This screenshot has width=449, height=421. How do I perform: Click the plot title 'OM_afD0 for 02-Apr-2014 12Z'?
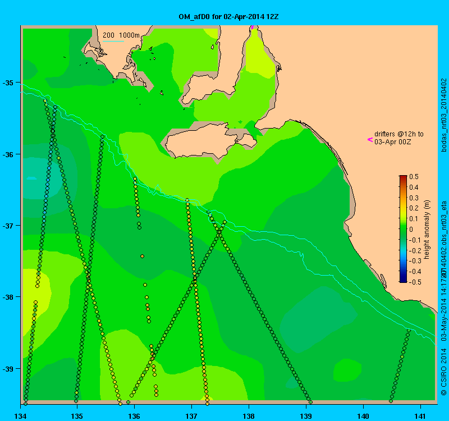(x=228, y=17)
